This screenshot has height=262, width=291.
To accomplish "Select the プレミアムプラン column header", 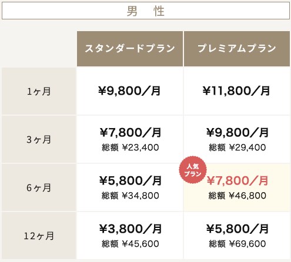I will point(237,49).
